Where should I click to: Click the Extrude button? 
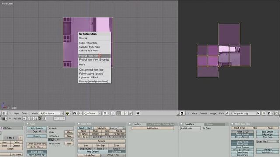[101, 141]
